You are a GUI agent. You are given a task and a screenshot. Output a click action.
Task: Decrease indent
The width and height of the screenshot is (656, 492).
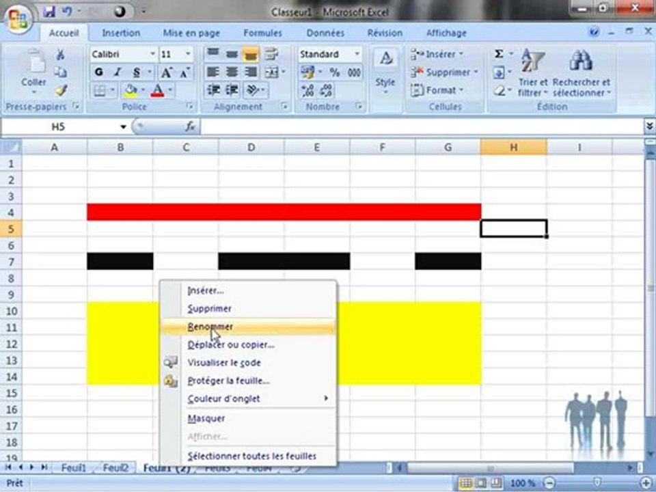213,90
